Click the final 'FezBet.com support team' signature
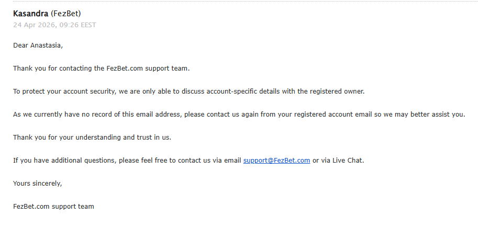 (53, 207)
